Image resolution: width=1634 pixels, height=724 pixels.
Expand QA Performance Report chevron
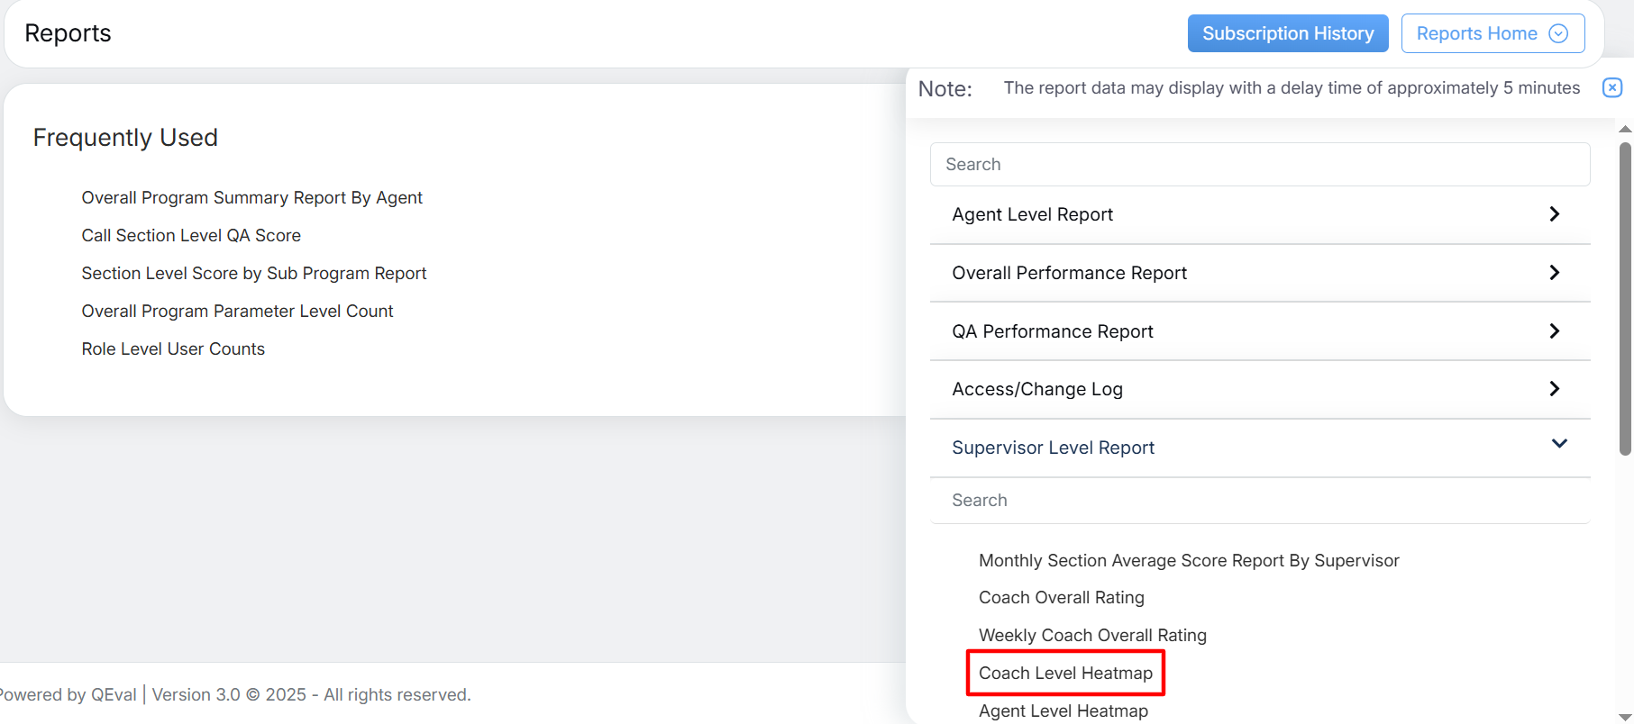1554,331
